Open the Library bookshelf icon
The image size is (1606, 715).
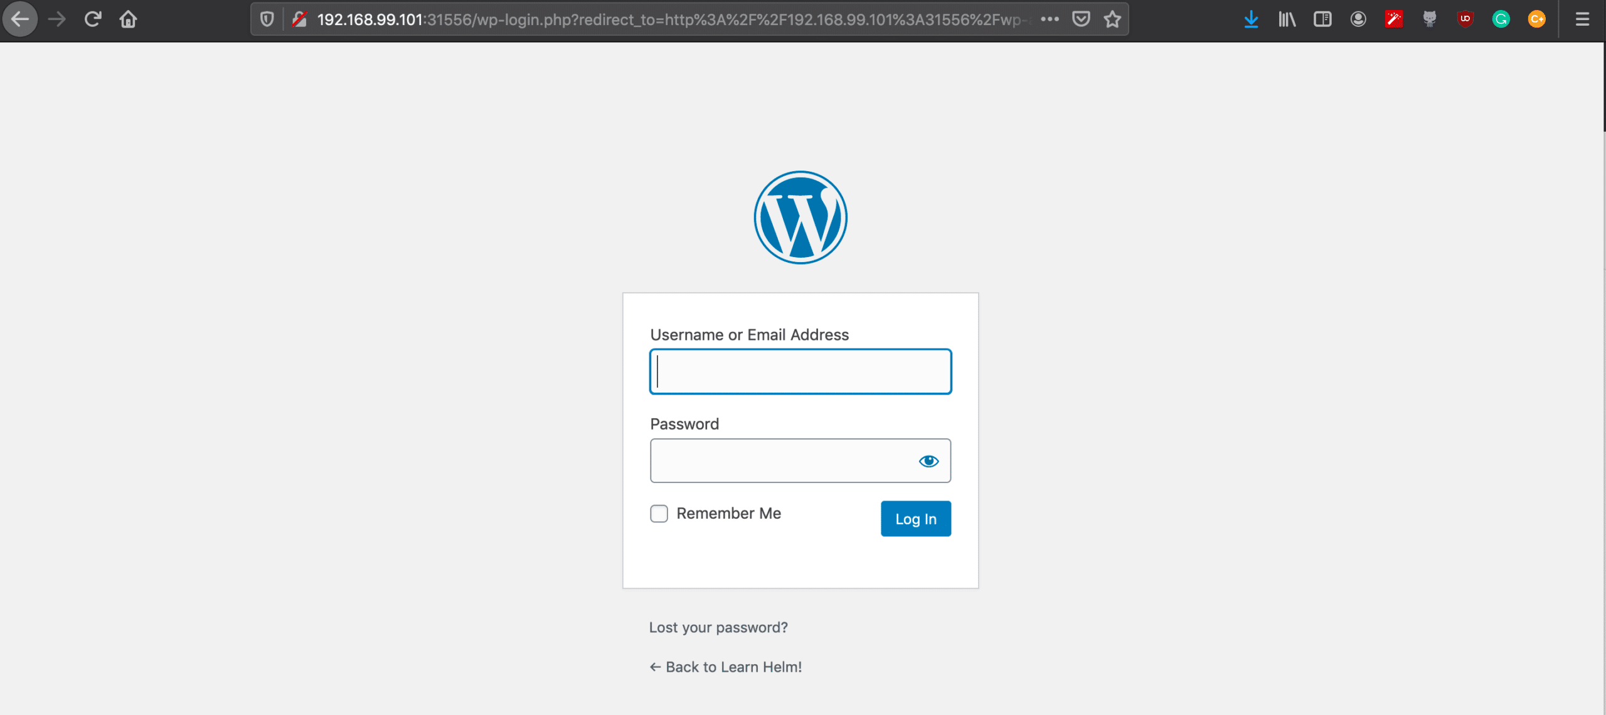click(1287, 19)
